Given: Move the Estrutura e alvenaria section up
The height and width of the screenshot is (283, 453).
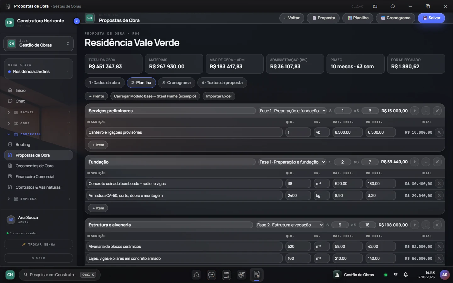Looking at the screenshot, I should click(x=415, y=225).
